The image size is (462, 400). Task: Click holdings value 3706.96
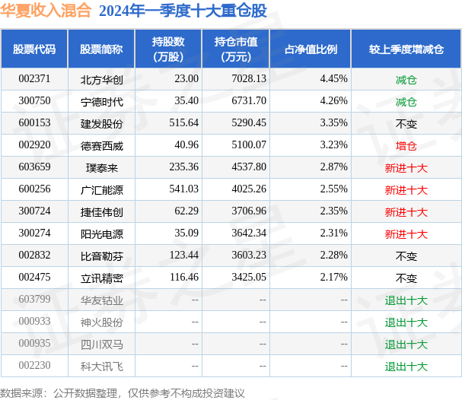(249, 211)
